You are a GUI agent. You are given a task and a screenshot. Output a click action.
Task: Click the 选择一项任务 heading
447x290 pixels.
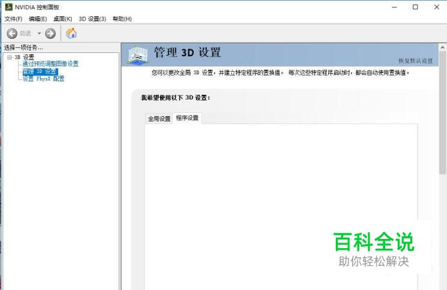(23, 48)
